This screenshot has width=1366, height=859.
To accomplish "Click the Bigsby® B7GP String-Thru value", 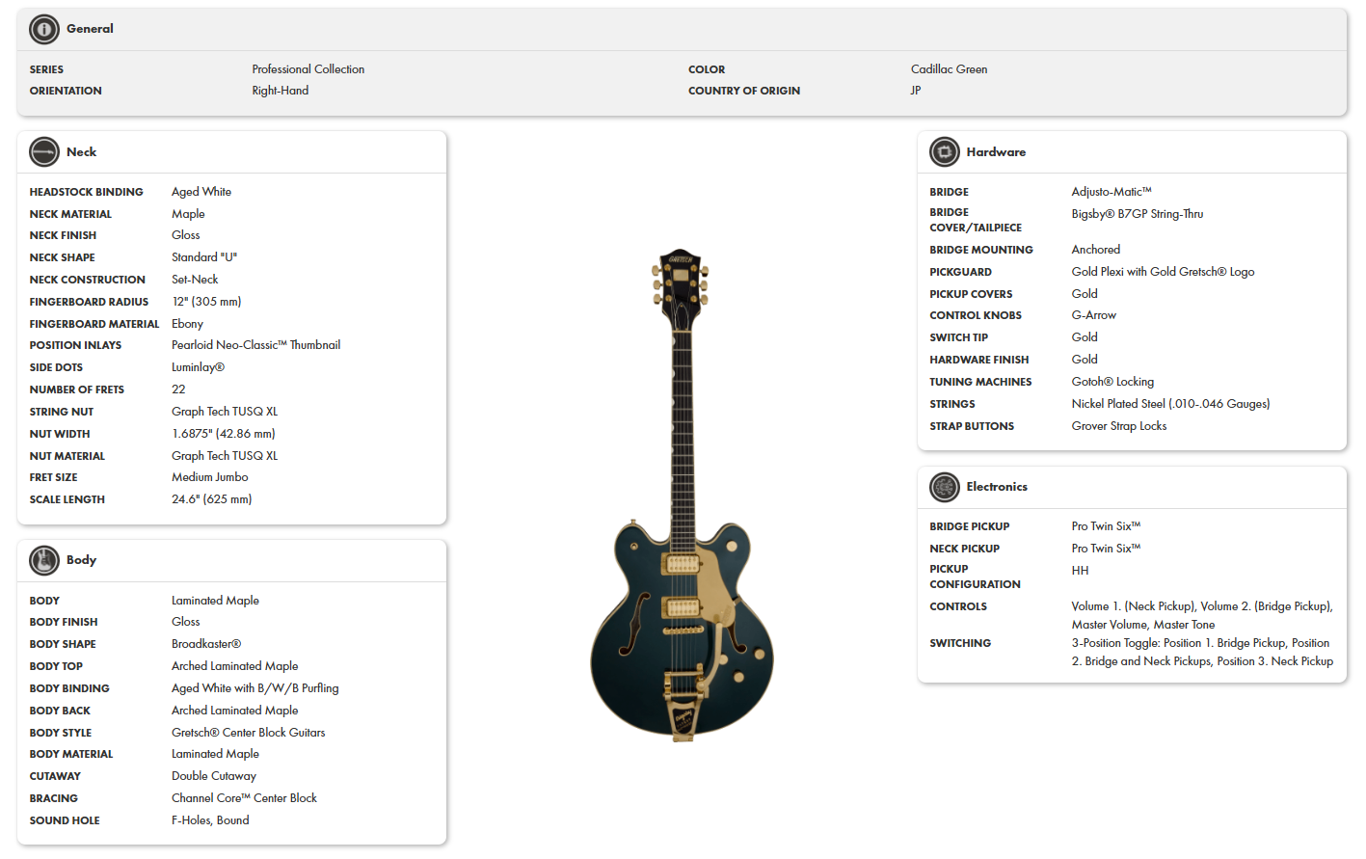I will [x=1138, y=214].
